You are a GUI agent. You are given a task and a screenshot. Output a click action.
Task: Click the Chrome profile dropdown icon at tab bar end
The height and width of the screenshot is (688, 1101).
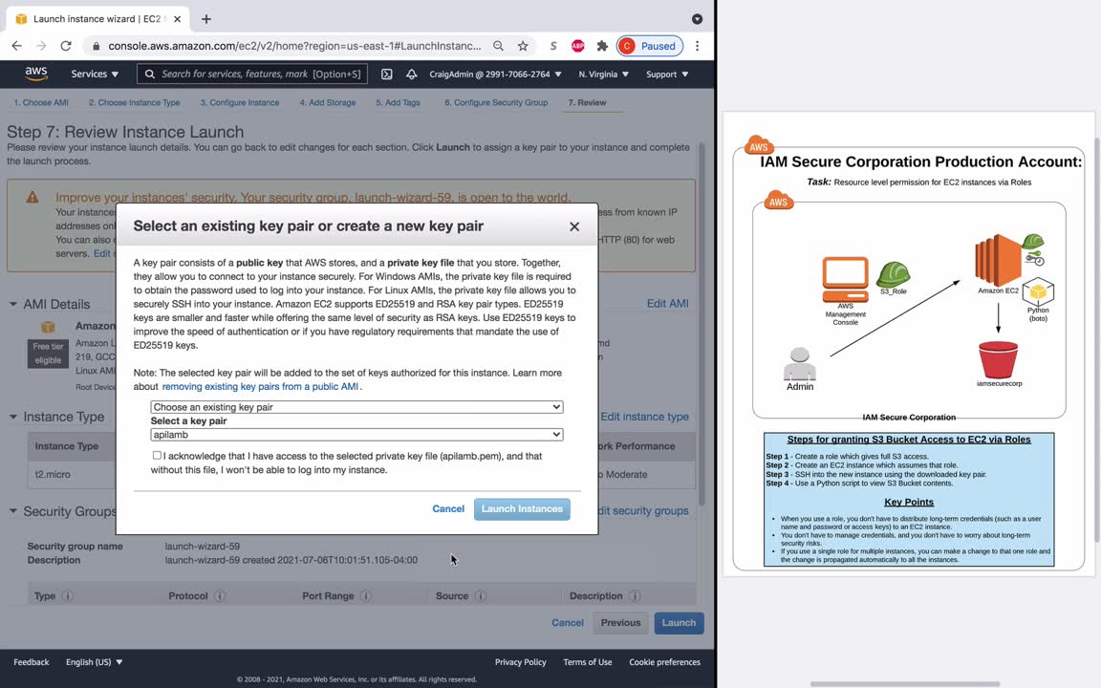[697, 19]
